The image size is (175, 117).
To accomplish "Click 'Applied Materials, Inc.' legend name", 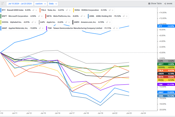I will (x=18, y=28).
